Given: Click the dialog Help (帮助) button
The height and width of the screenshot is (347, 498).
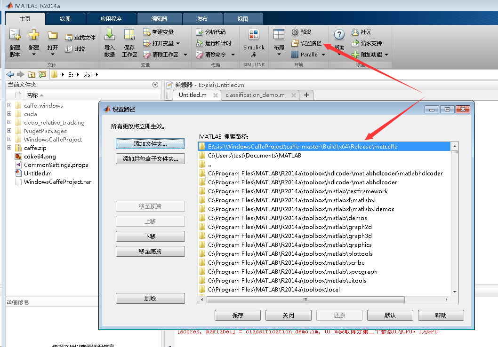Looking at the screenshot, I should [441, 315].
